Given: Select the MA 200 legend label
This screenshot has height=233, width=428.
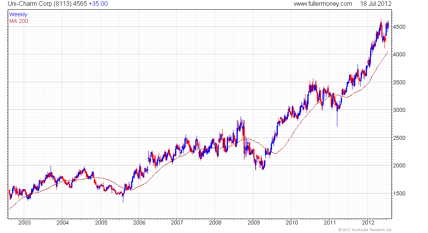Looking at the screenshot, I should point(19,21).
